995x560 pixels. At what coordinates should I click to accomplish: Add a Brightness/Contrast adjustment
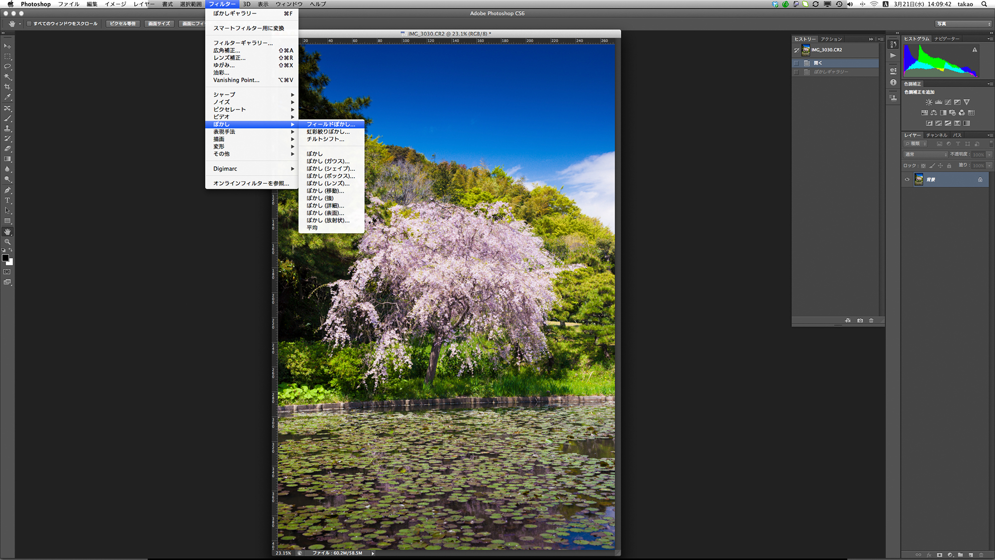point(929,102)
